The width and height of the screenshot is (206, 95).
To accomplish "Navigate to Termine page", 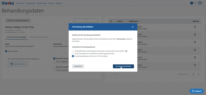I will [x=51, y=3].
